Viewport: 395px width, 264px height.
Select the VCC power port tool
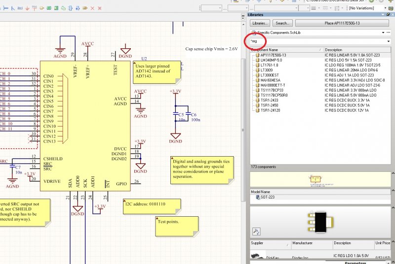pos(34,8)
